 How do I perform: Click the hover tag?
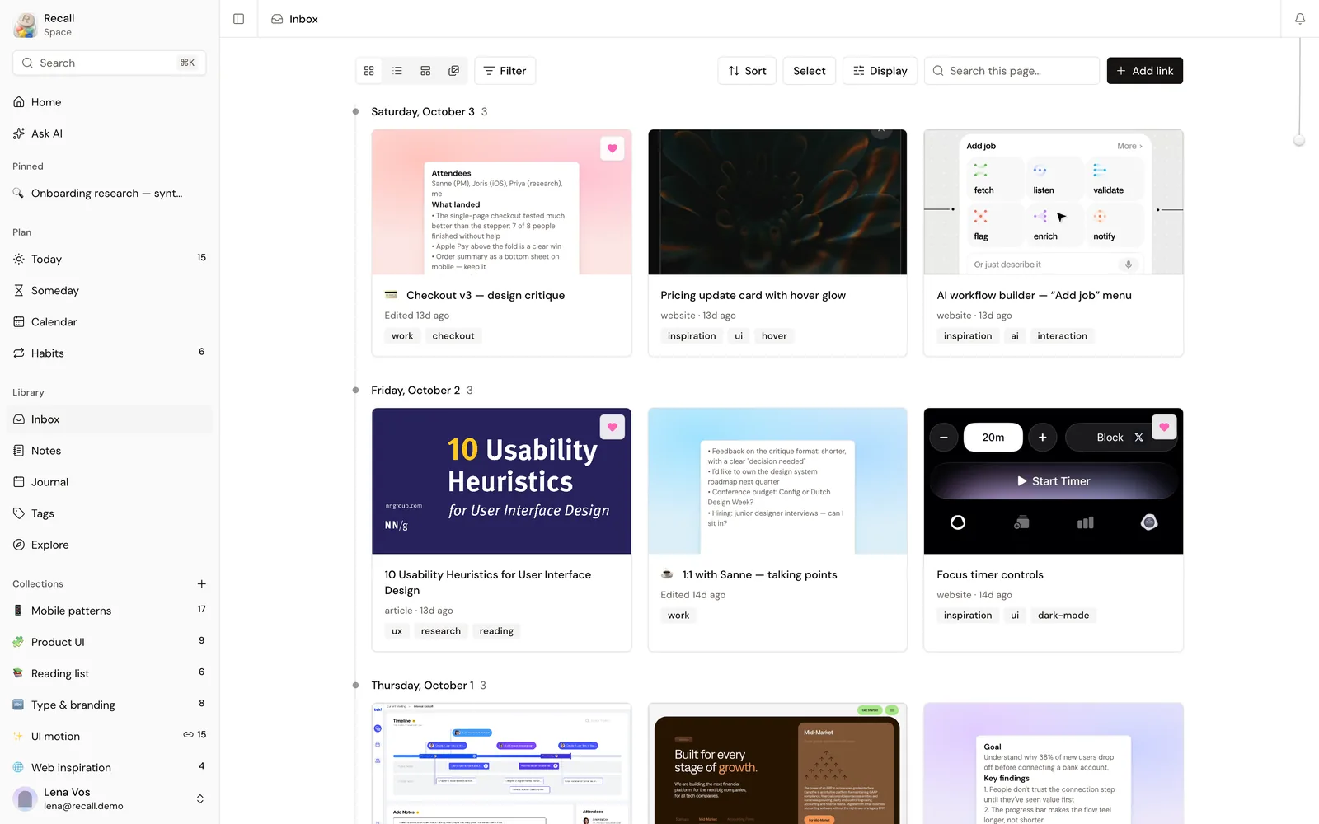tap(774, 336)
